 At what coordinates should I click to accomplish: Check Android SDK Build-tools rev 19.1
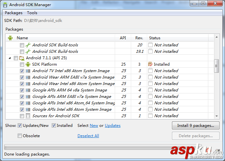(22, 52)
